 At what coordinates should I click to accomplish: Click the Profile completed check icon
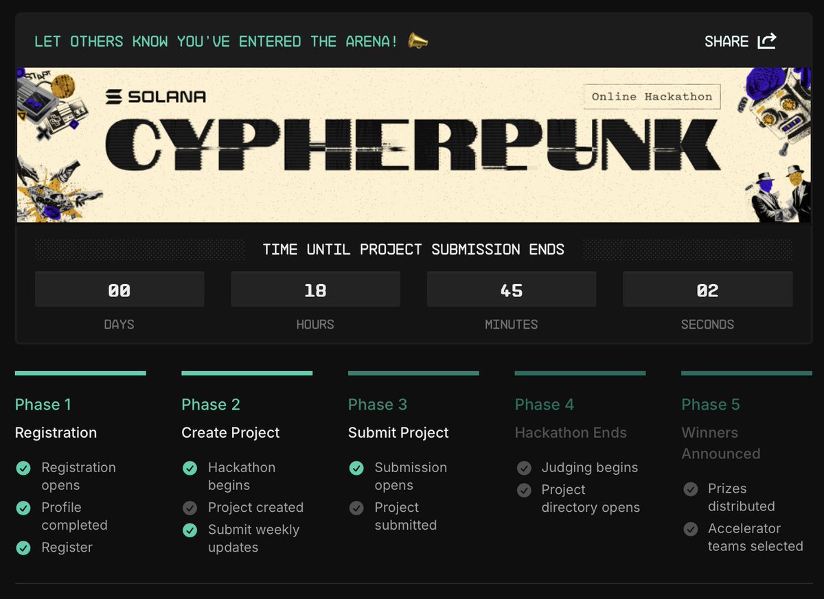pos(23,508)
